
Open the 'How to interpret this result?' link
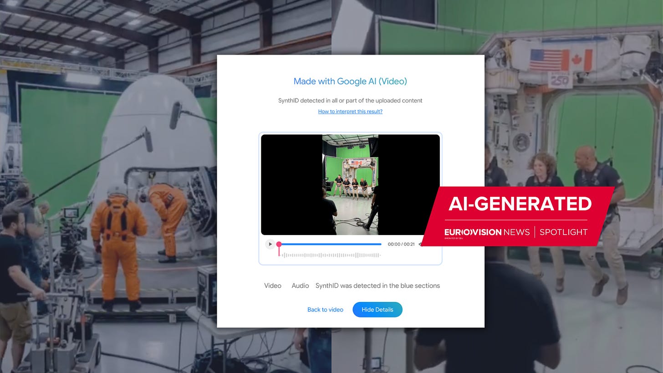tap(350, 112)
